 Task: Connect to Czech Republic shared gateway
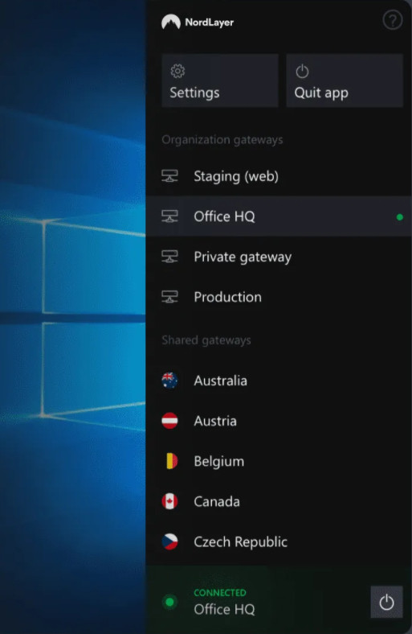[x=279, y=541]
